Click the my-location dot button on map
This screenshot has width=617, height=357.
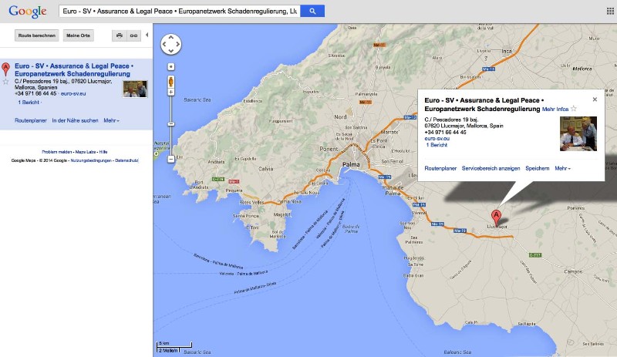click(x=171, y=66)
